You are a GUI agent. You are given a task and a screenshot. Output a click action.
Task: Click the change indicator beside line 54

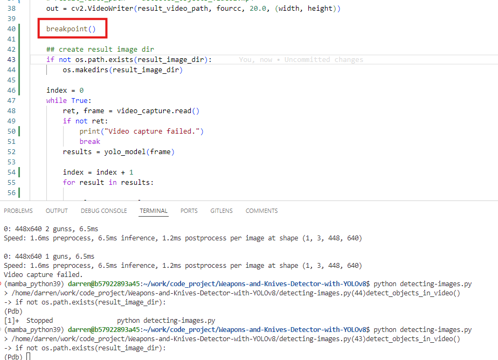pyautogui.click(x=20, y=172)
